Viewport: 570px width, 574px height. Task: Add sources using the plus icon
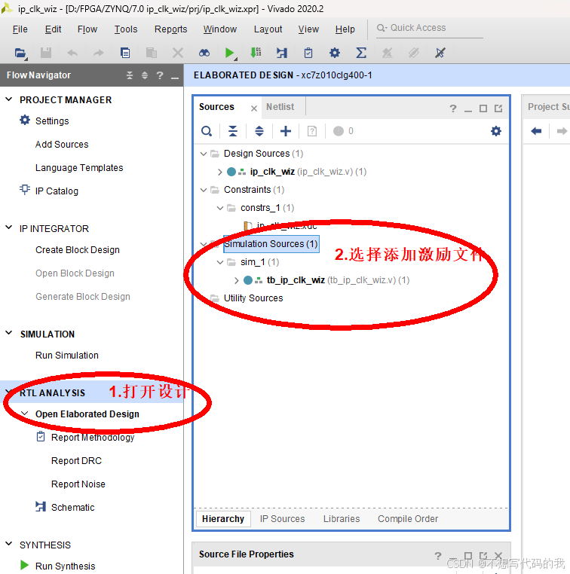point(285,131)
